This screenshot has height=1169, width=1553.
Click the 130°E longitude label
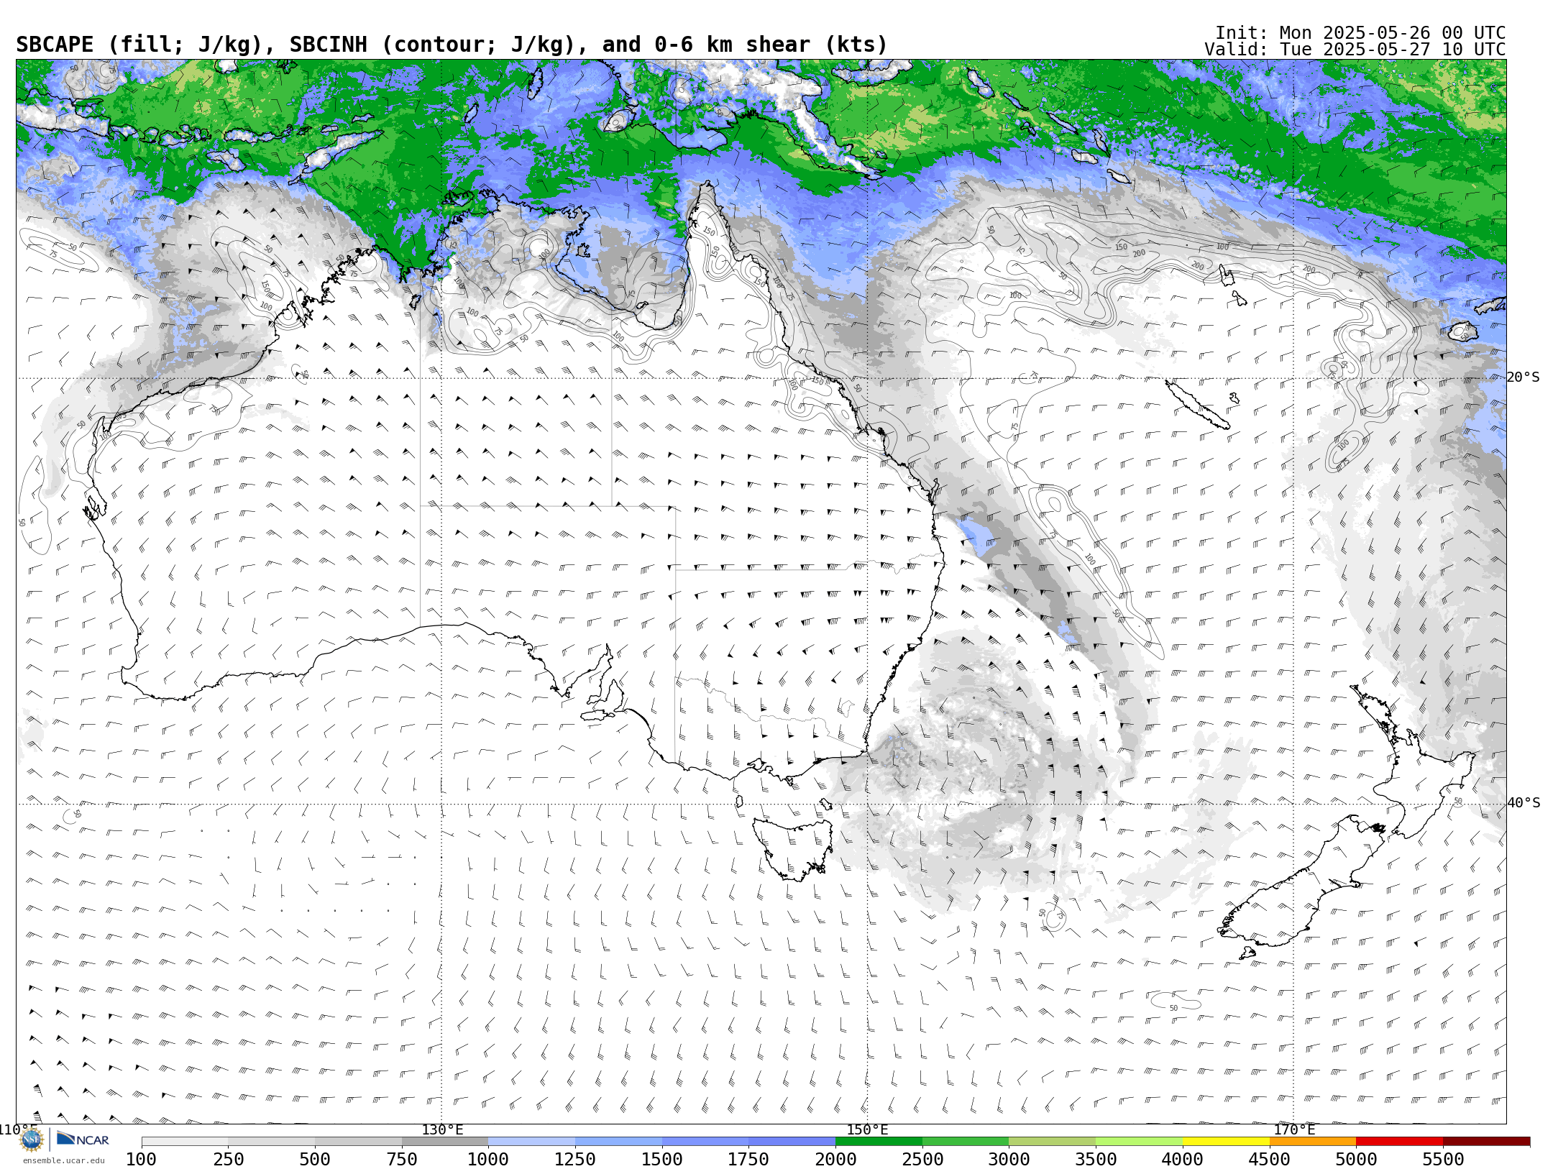click(442, 1129)
